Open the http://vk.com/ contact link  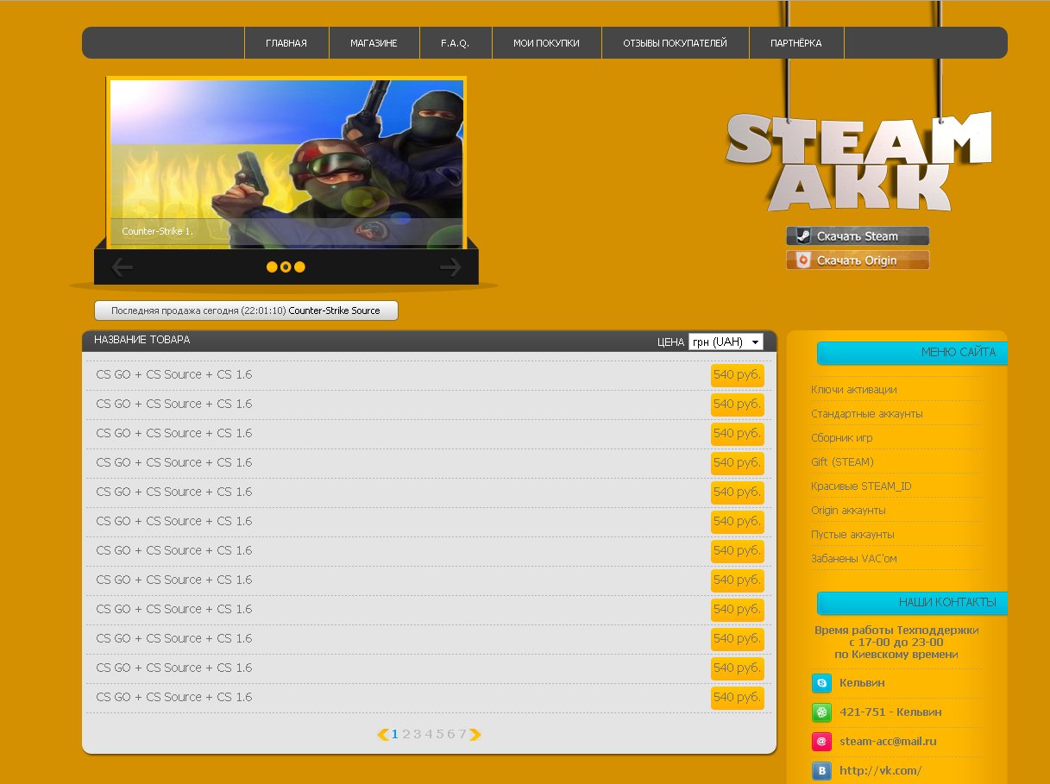tap(880, 771)
